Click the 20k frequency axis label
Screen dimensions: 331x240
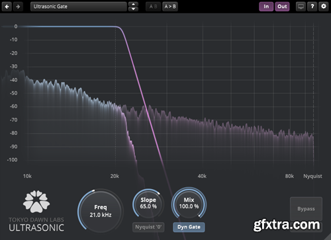tap(115, 176)
